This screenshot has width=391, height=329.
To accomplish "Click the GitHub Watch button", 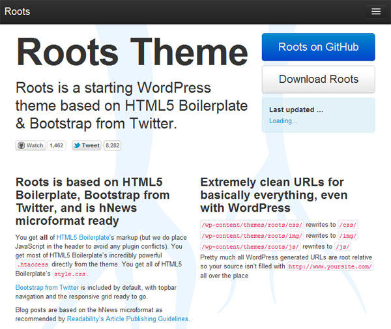I will click(31, 145).
